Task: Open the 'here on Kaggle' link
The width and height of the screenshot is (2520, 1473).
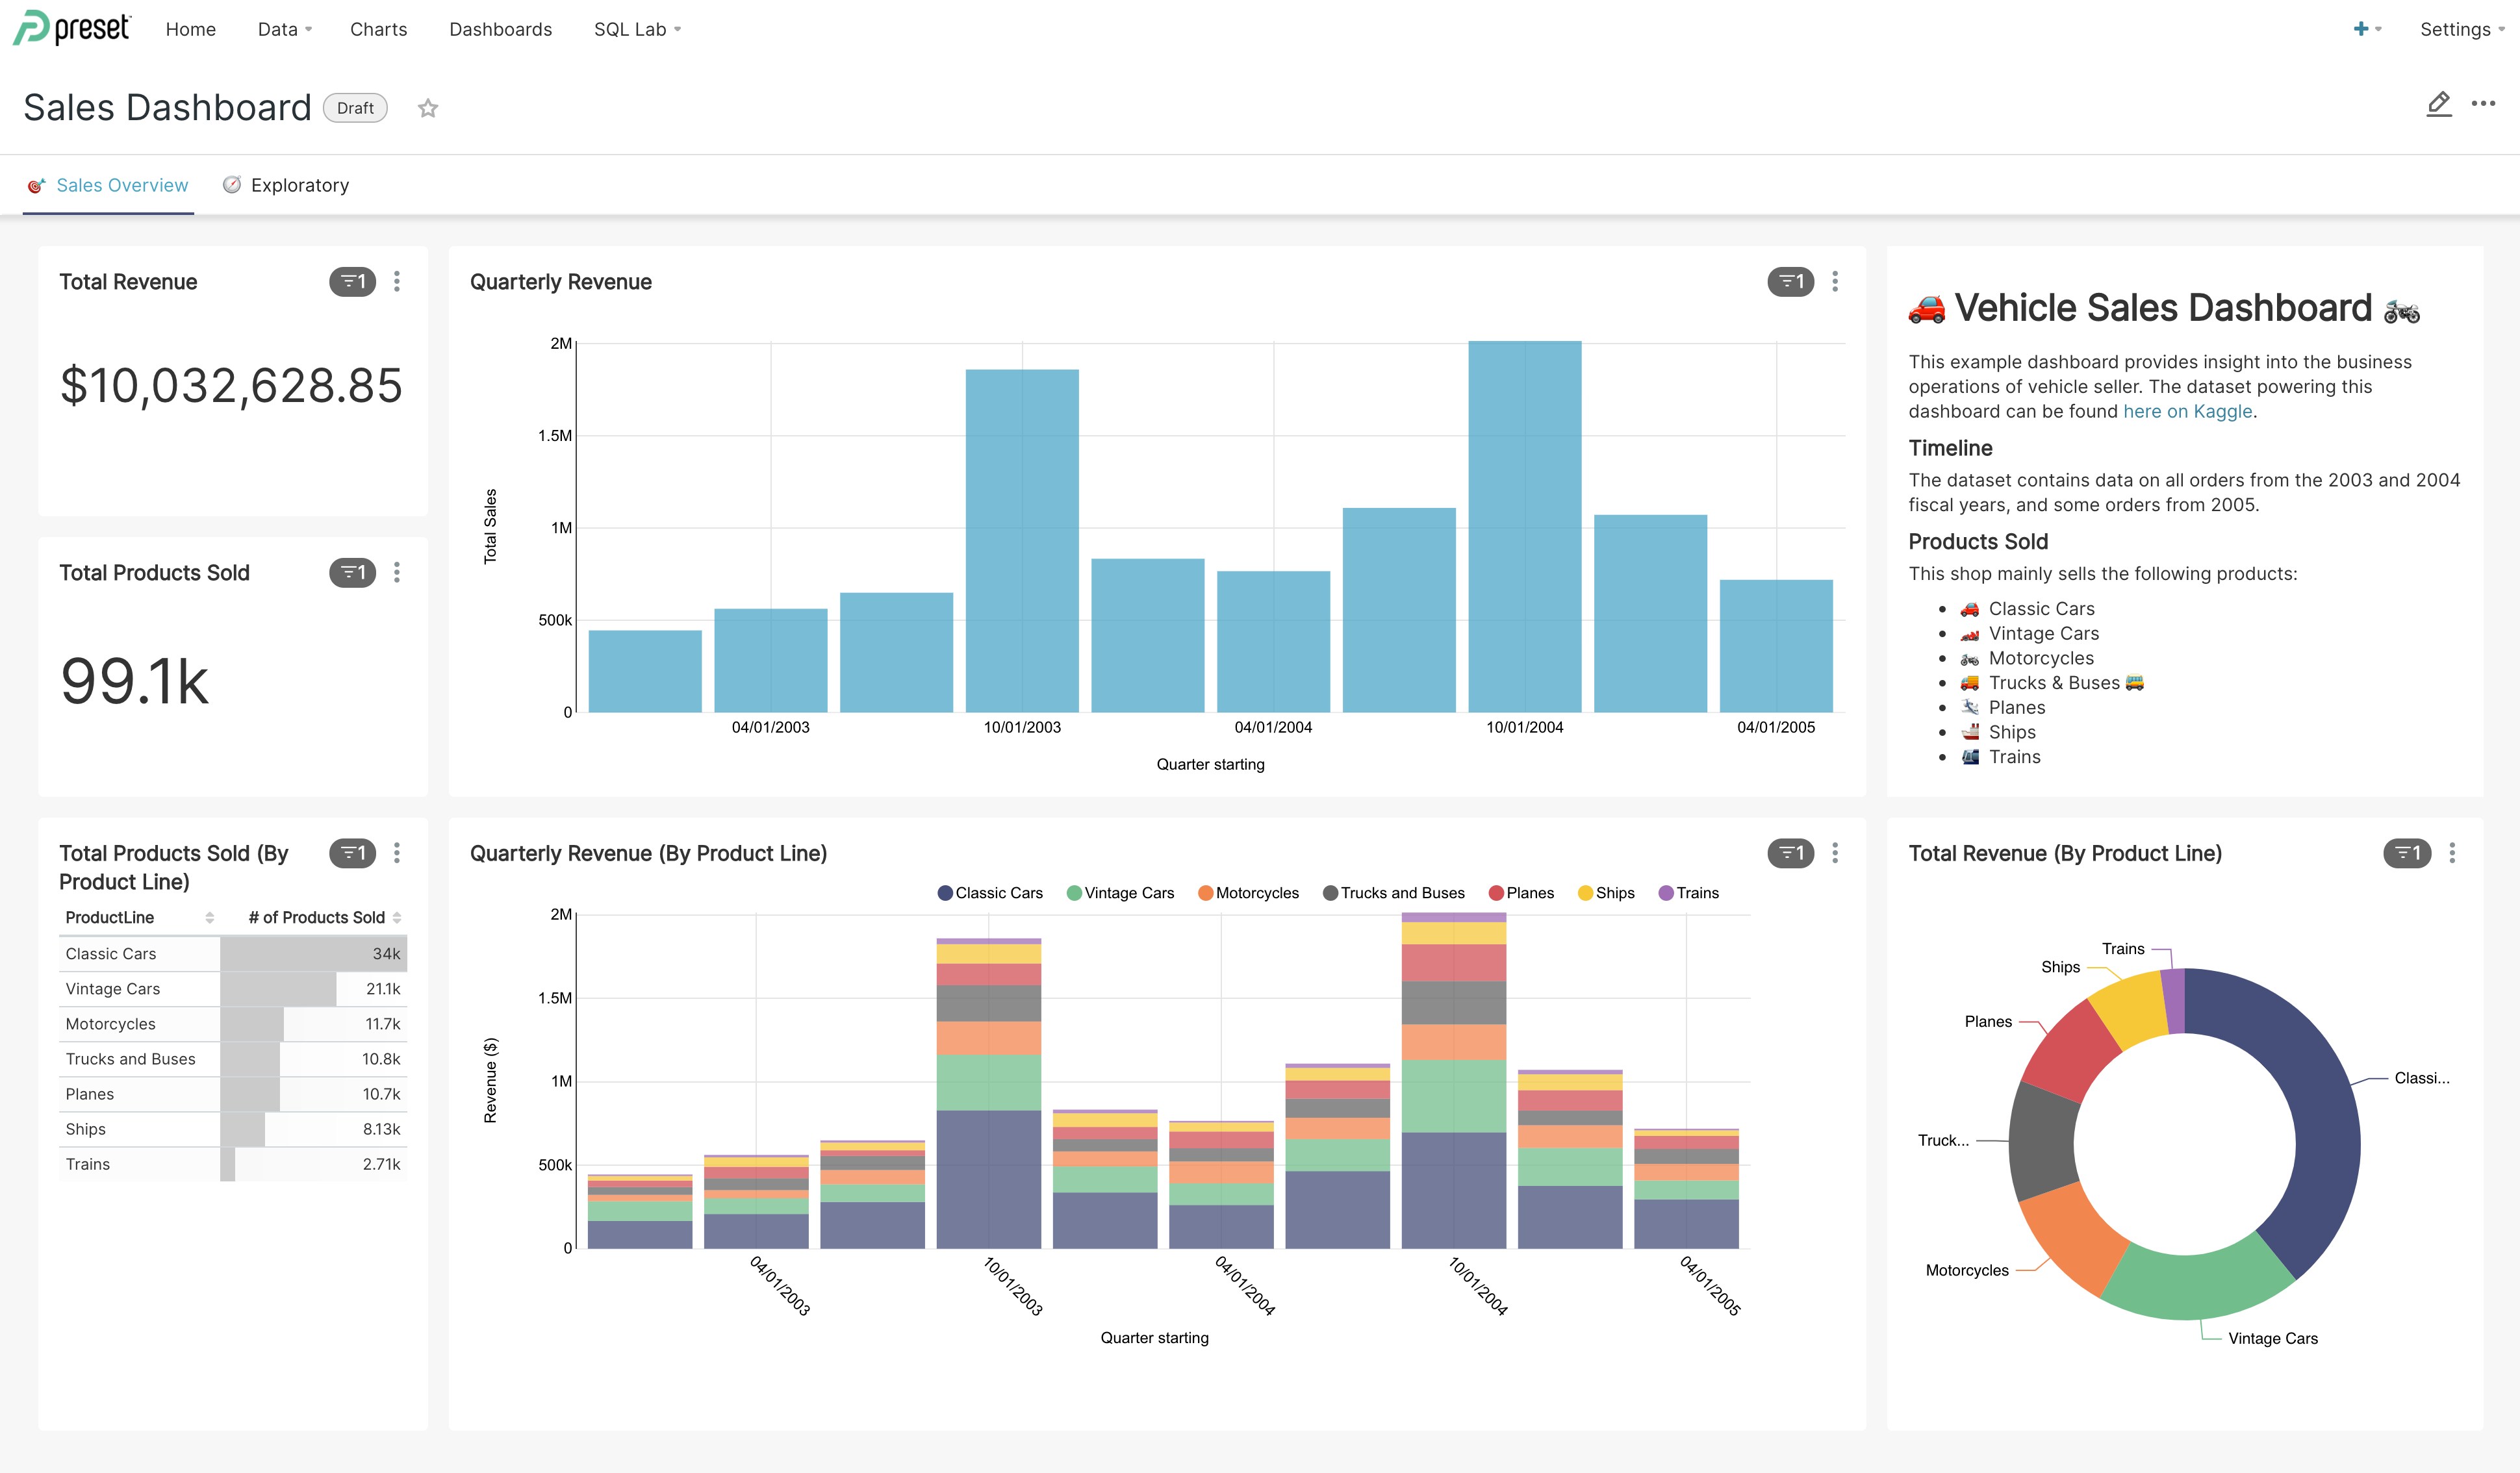Action: [x=2187, y=411]
